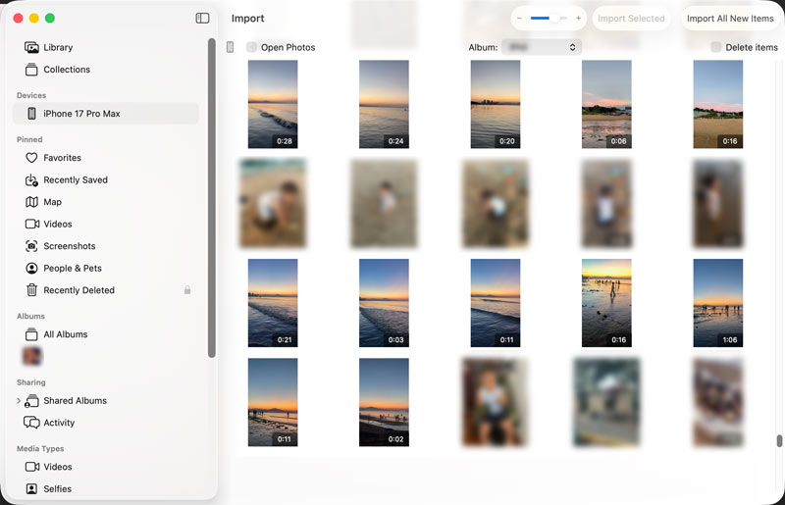
Task: Click Import All New Items button
Action: tap(730, 19)
